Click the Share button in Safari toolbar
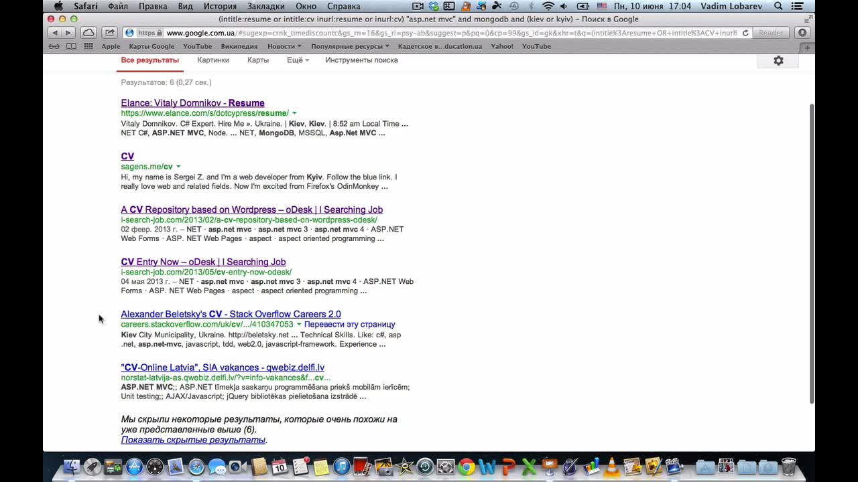Screen dimensions: 858x482 110,33
